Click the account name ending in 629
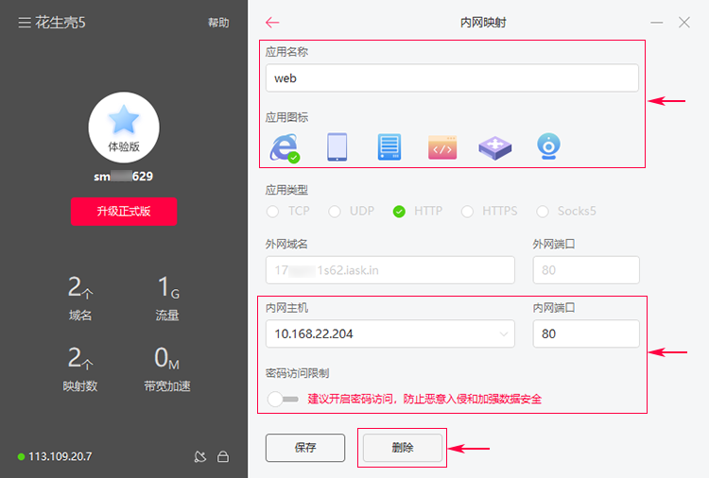Image resolution: width=709 pixels, height=478 pixels. [124, 177]
